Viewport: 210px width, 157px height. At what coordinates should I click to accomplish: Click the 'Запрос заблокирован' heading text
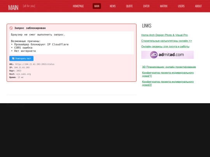(30, 28)
